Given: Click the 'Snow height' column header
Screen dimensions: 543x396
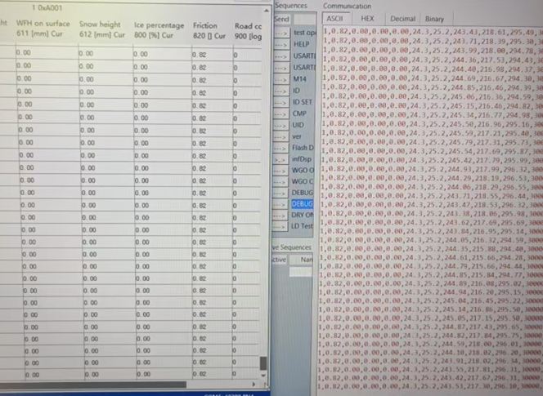Looking at the screenshot, I should (101, 29).
